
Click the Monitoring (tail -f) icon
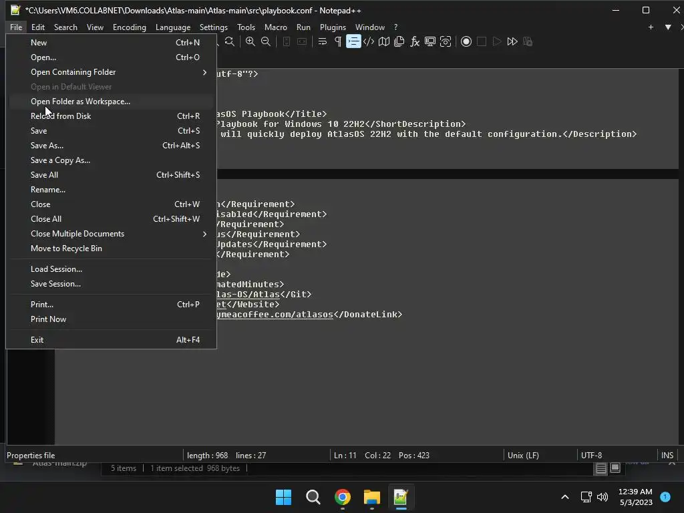[x=446, y=41]
